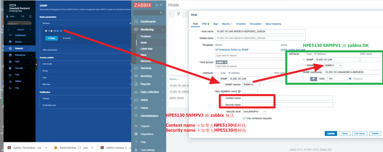This screenshot has height=152, width=383.
Task: Open the SNMPv1 version dropdown
Action: coord(333,65)
